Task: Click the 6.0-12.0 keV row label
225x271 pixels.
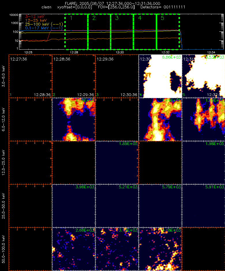Action: coord(4,119)
